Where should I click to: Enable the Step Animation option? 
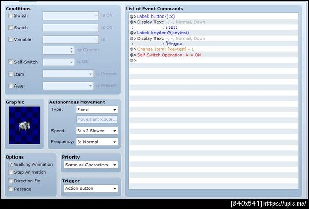click(x=11, y=172)
